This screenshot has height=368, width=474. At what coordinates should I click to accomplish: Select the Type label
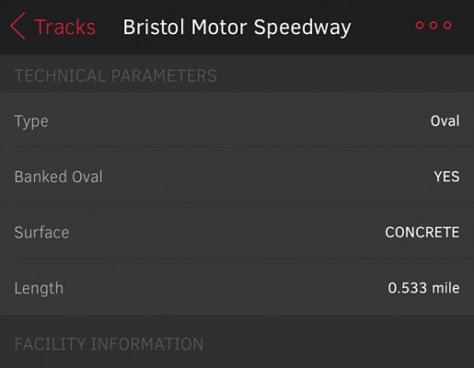31,121
